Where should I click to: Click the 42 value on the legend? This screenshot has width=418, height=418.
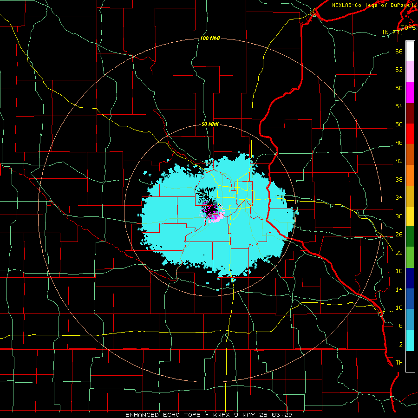click(x=399, y=161)
